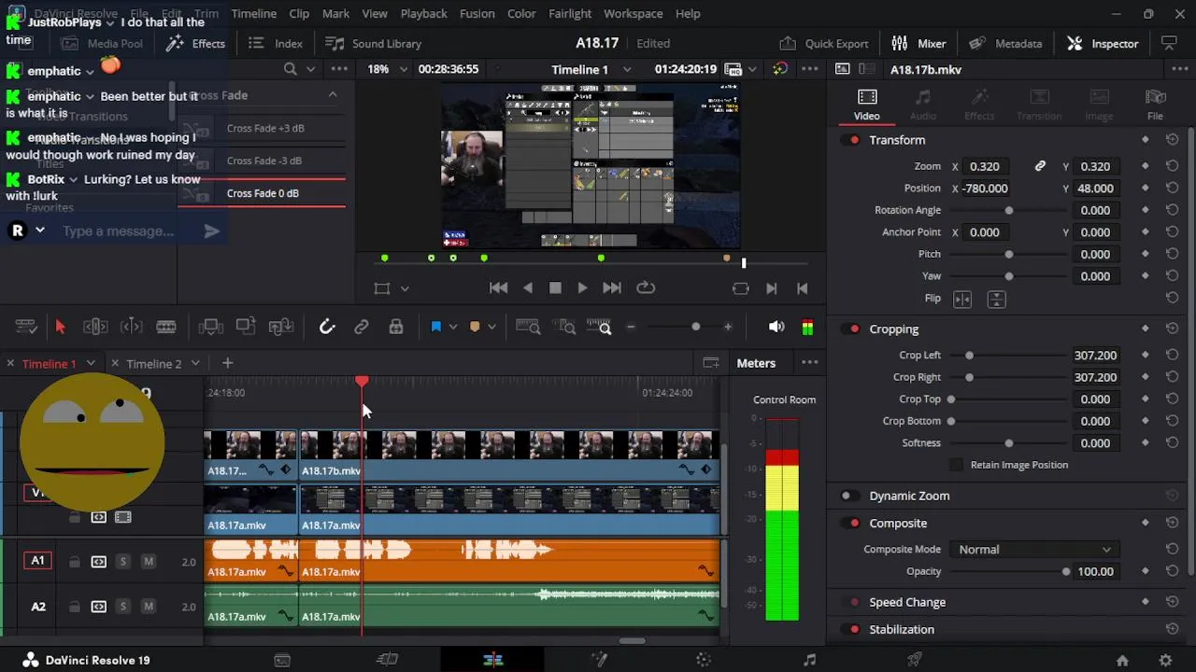Open the Clip menu
Screen dimensions: 1196x672
[299, 13]
